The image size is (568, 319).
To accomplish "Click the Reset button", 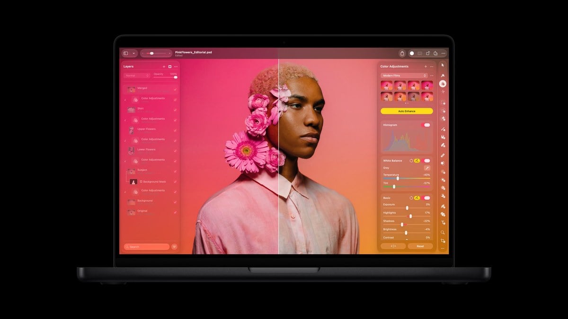I will coord(420,246).
